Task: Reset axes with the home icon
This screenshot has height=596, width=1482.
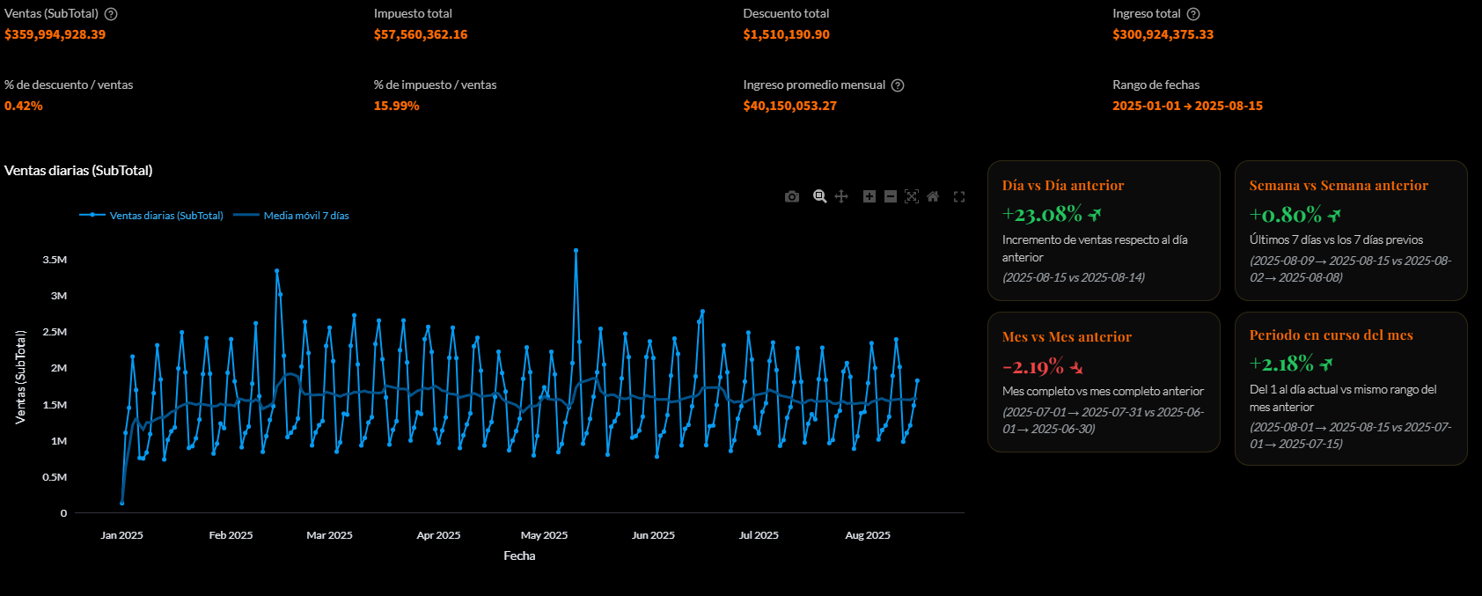Action: [x=933, y=196]
